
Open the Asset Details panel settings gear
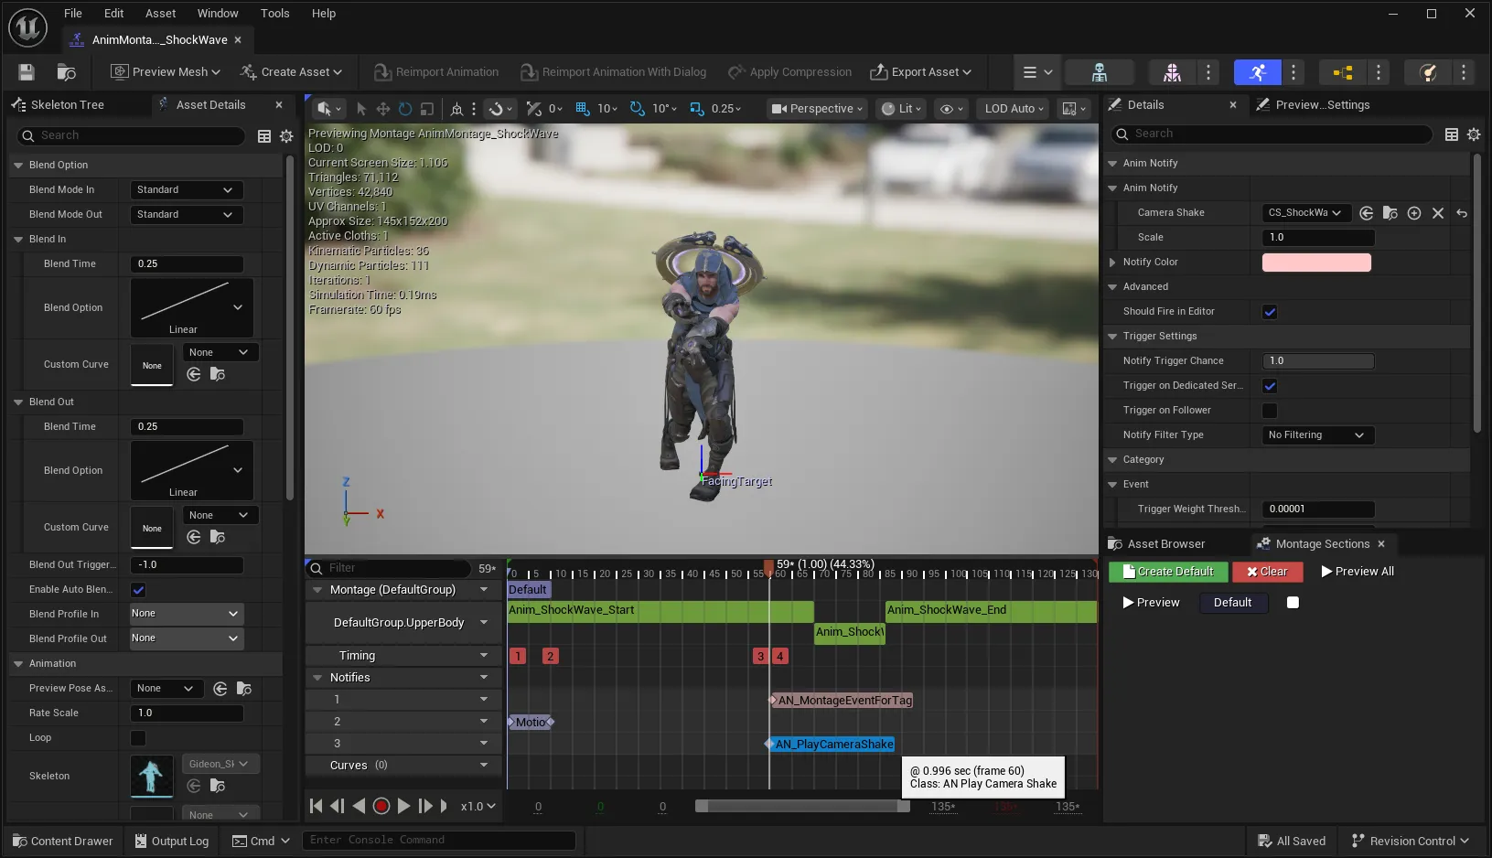tap(286, 135)
